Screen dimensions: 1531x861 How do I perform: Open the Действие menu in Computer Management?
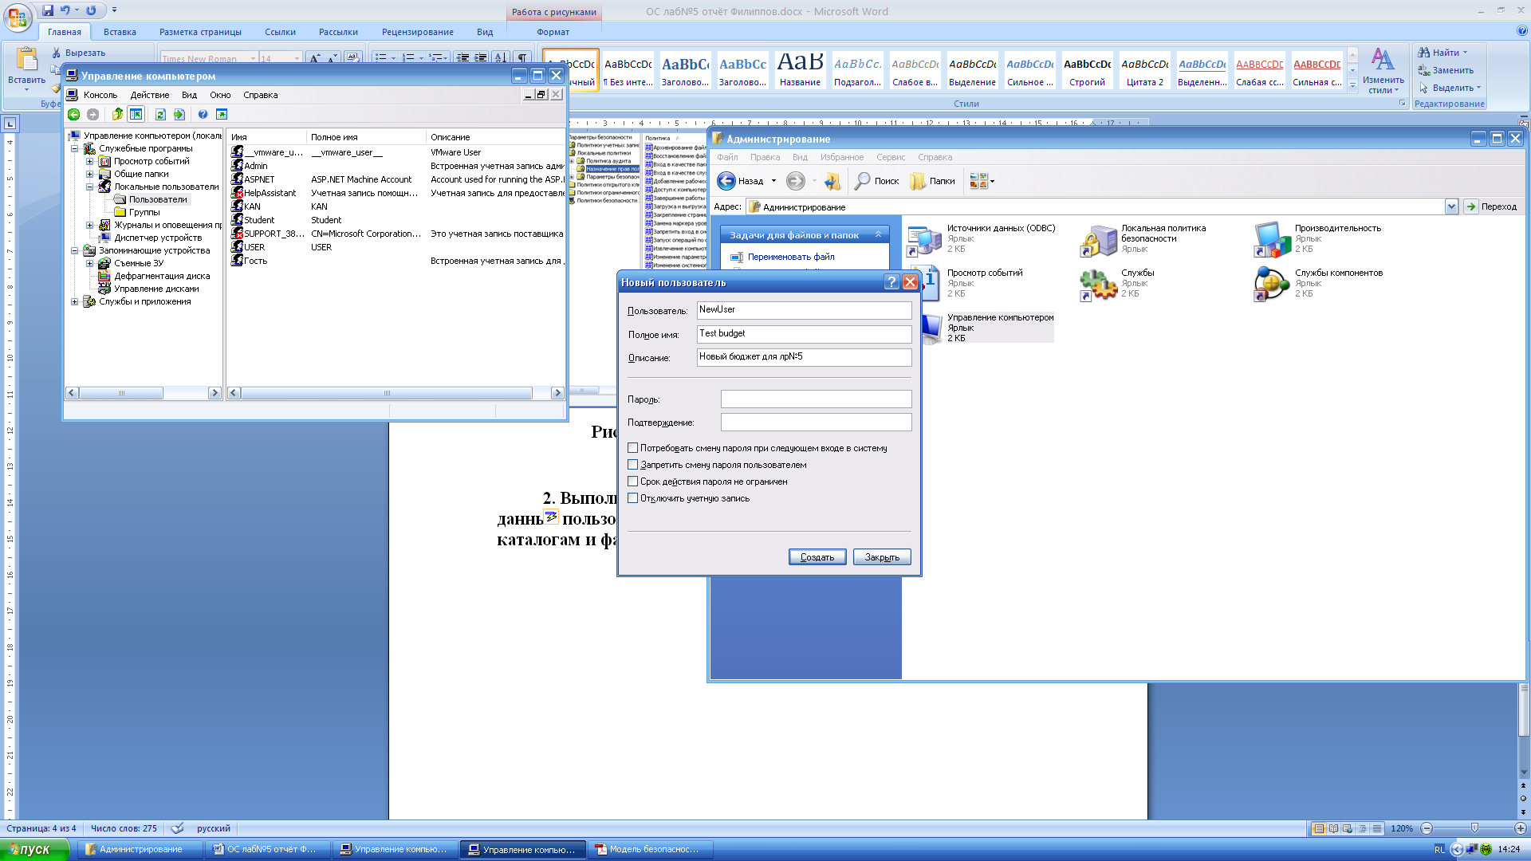150,95
